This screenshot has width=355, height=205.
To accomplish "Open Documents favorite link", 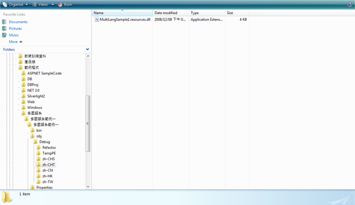I will click(18, 22).
